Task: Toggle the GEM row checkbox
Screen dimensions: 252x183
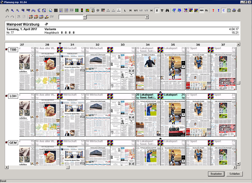Action: tap(7, 142)
